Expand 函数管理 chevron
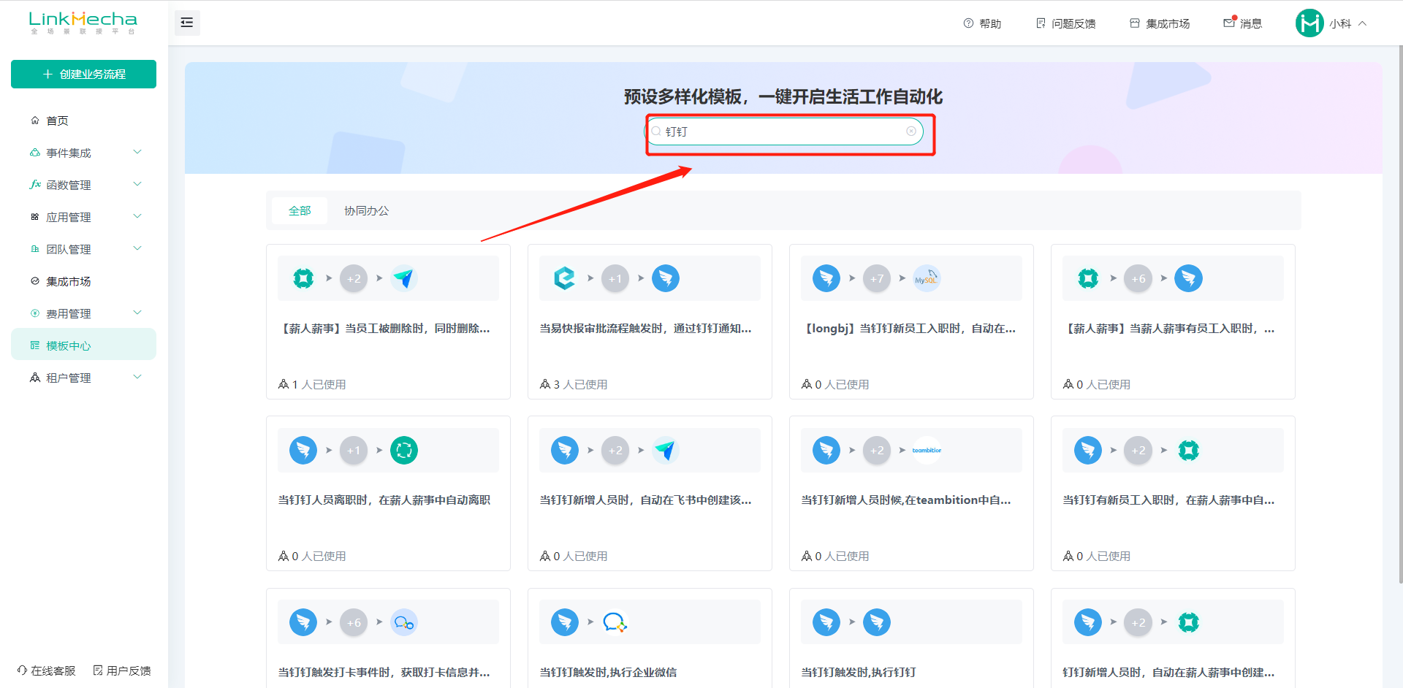 pyautogui.click(x=137, y=184)
